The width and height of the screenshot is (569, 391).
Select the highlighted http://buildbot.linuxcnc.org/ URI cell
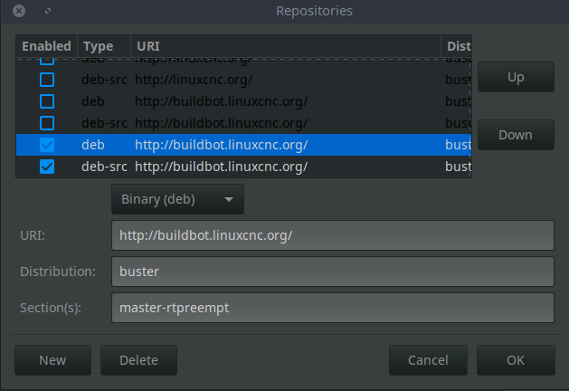click(x=222, y=145)
